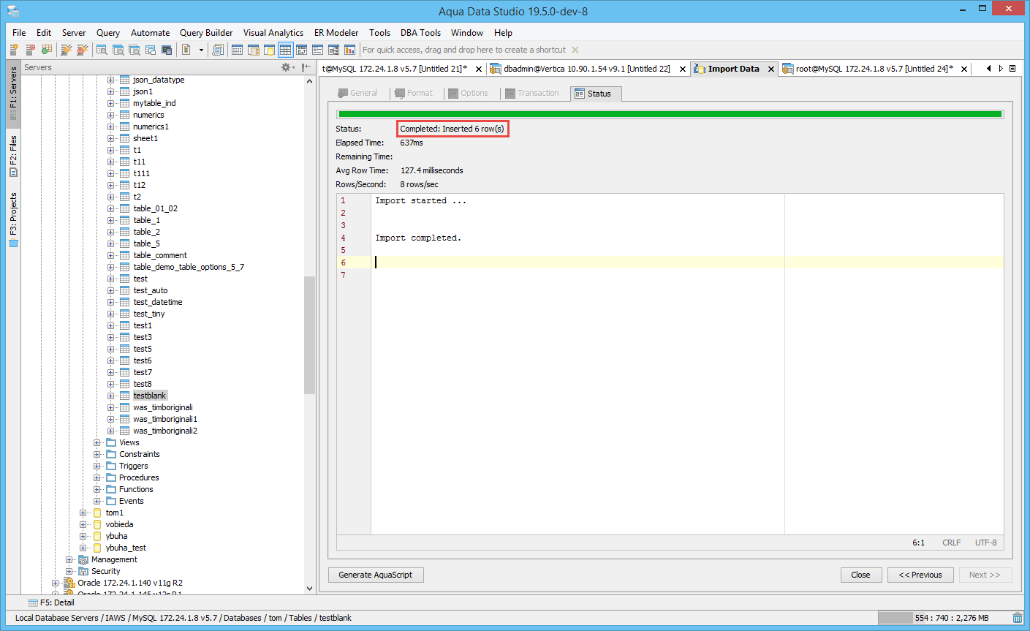Image resolution: width=1030 pixels, height=631 pixels.
Task: Click the table icon beside json_datatype
Action: tap(125, 80)
